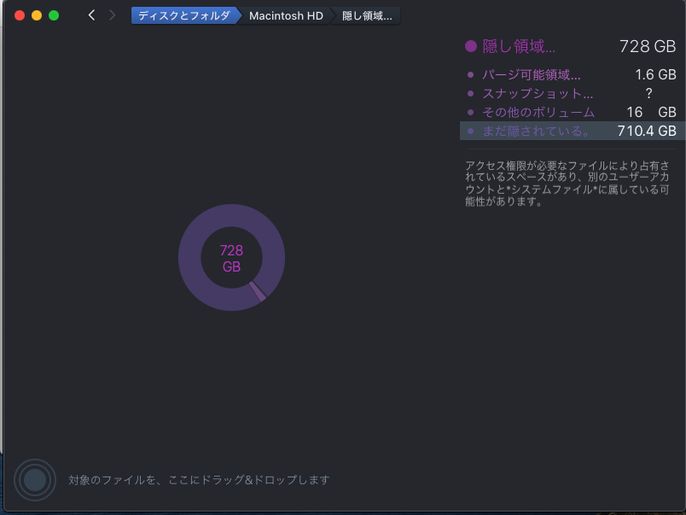Select the 隠し領域 breadcrumb segment

coord(367,15)
